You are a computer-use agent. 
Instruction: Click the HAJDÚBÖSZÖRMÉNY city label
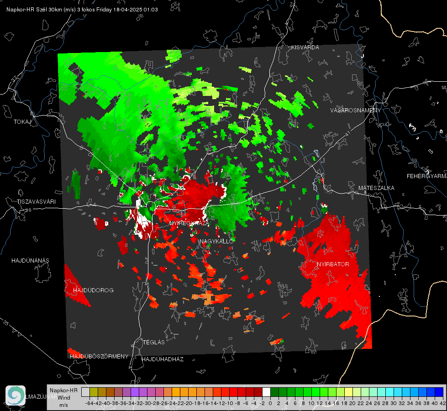(99, 357)
